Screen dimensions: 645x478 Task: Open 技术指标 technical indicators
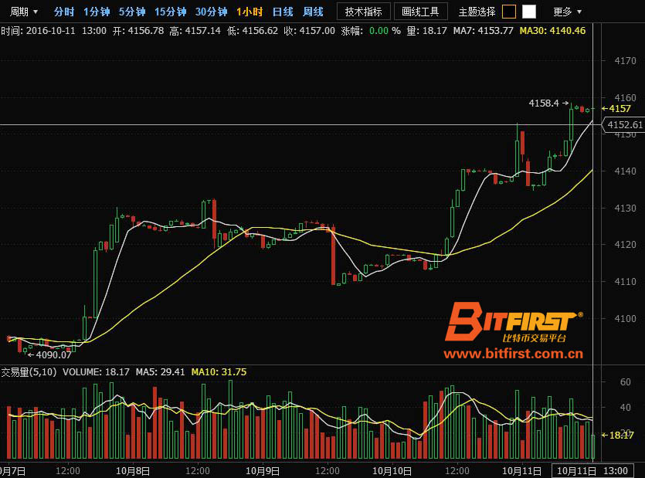363,12
